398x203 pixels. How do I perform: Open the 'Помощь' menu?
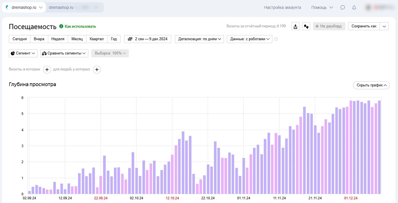pyautogui.click(x=322, y=8)
